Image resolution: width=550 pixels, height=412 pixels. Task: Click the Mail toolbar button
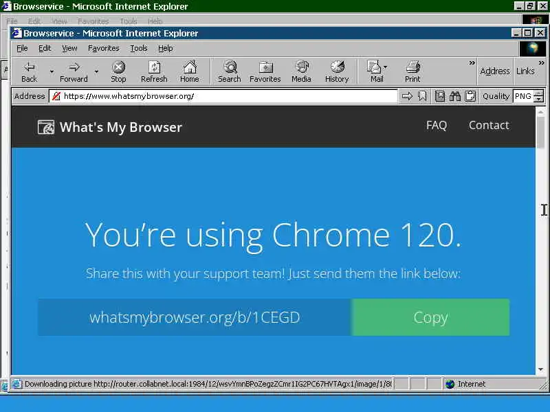point(375,72)
